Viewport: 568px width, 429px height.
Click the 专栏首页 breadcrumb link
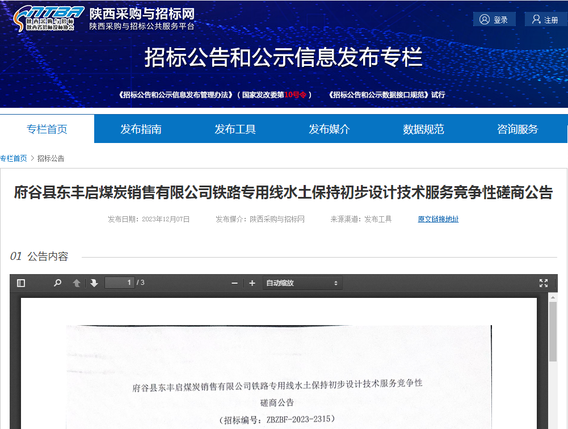click(14, 158)
